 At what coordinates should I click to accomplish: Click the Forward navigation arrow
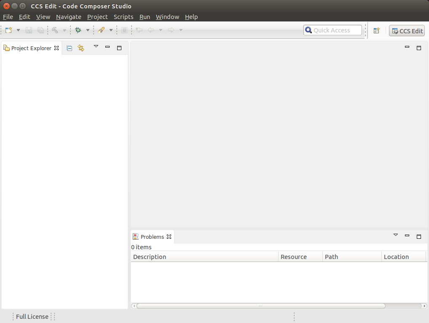tap(171, 30)
